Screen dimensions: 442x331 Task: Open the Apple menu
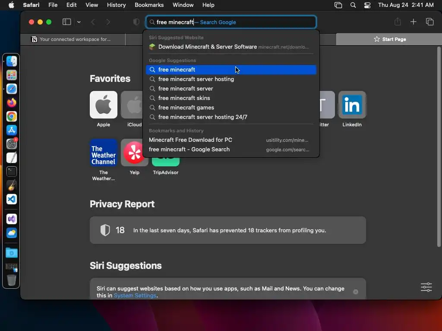point(11,5)
